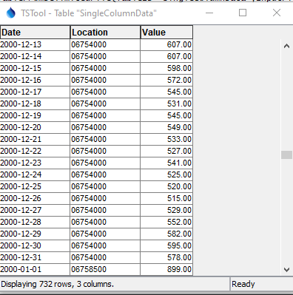Select date cell 2000-12-15
The width and height of the screenshot is (293, 295).
click(x=35, y=68)
